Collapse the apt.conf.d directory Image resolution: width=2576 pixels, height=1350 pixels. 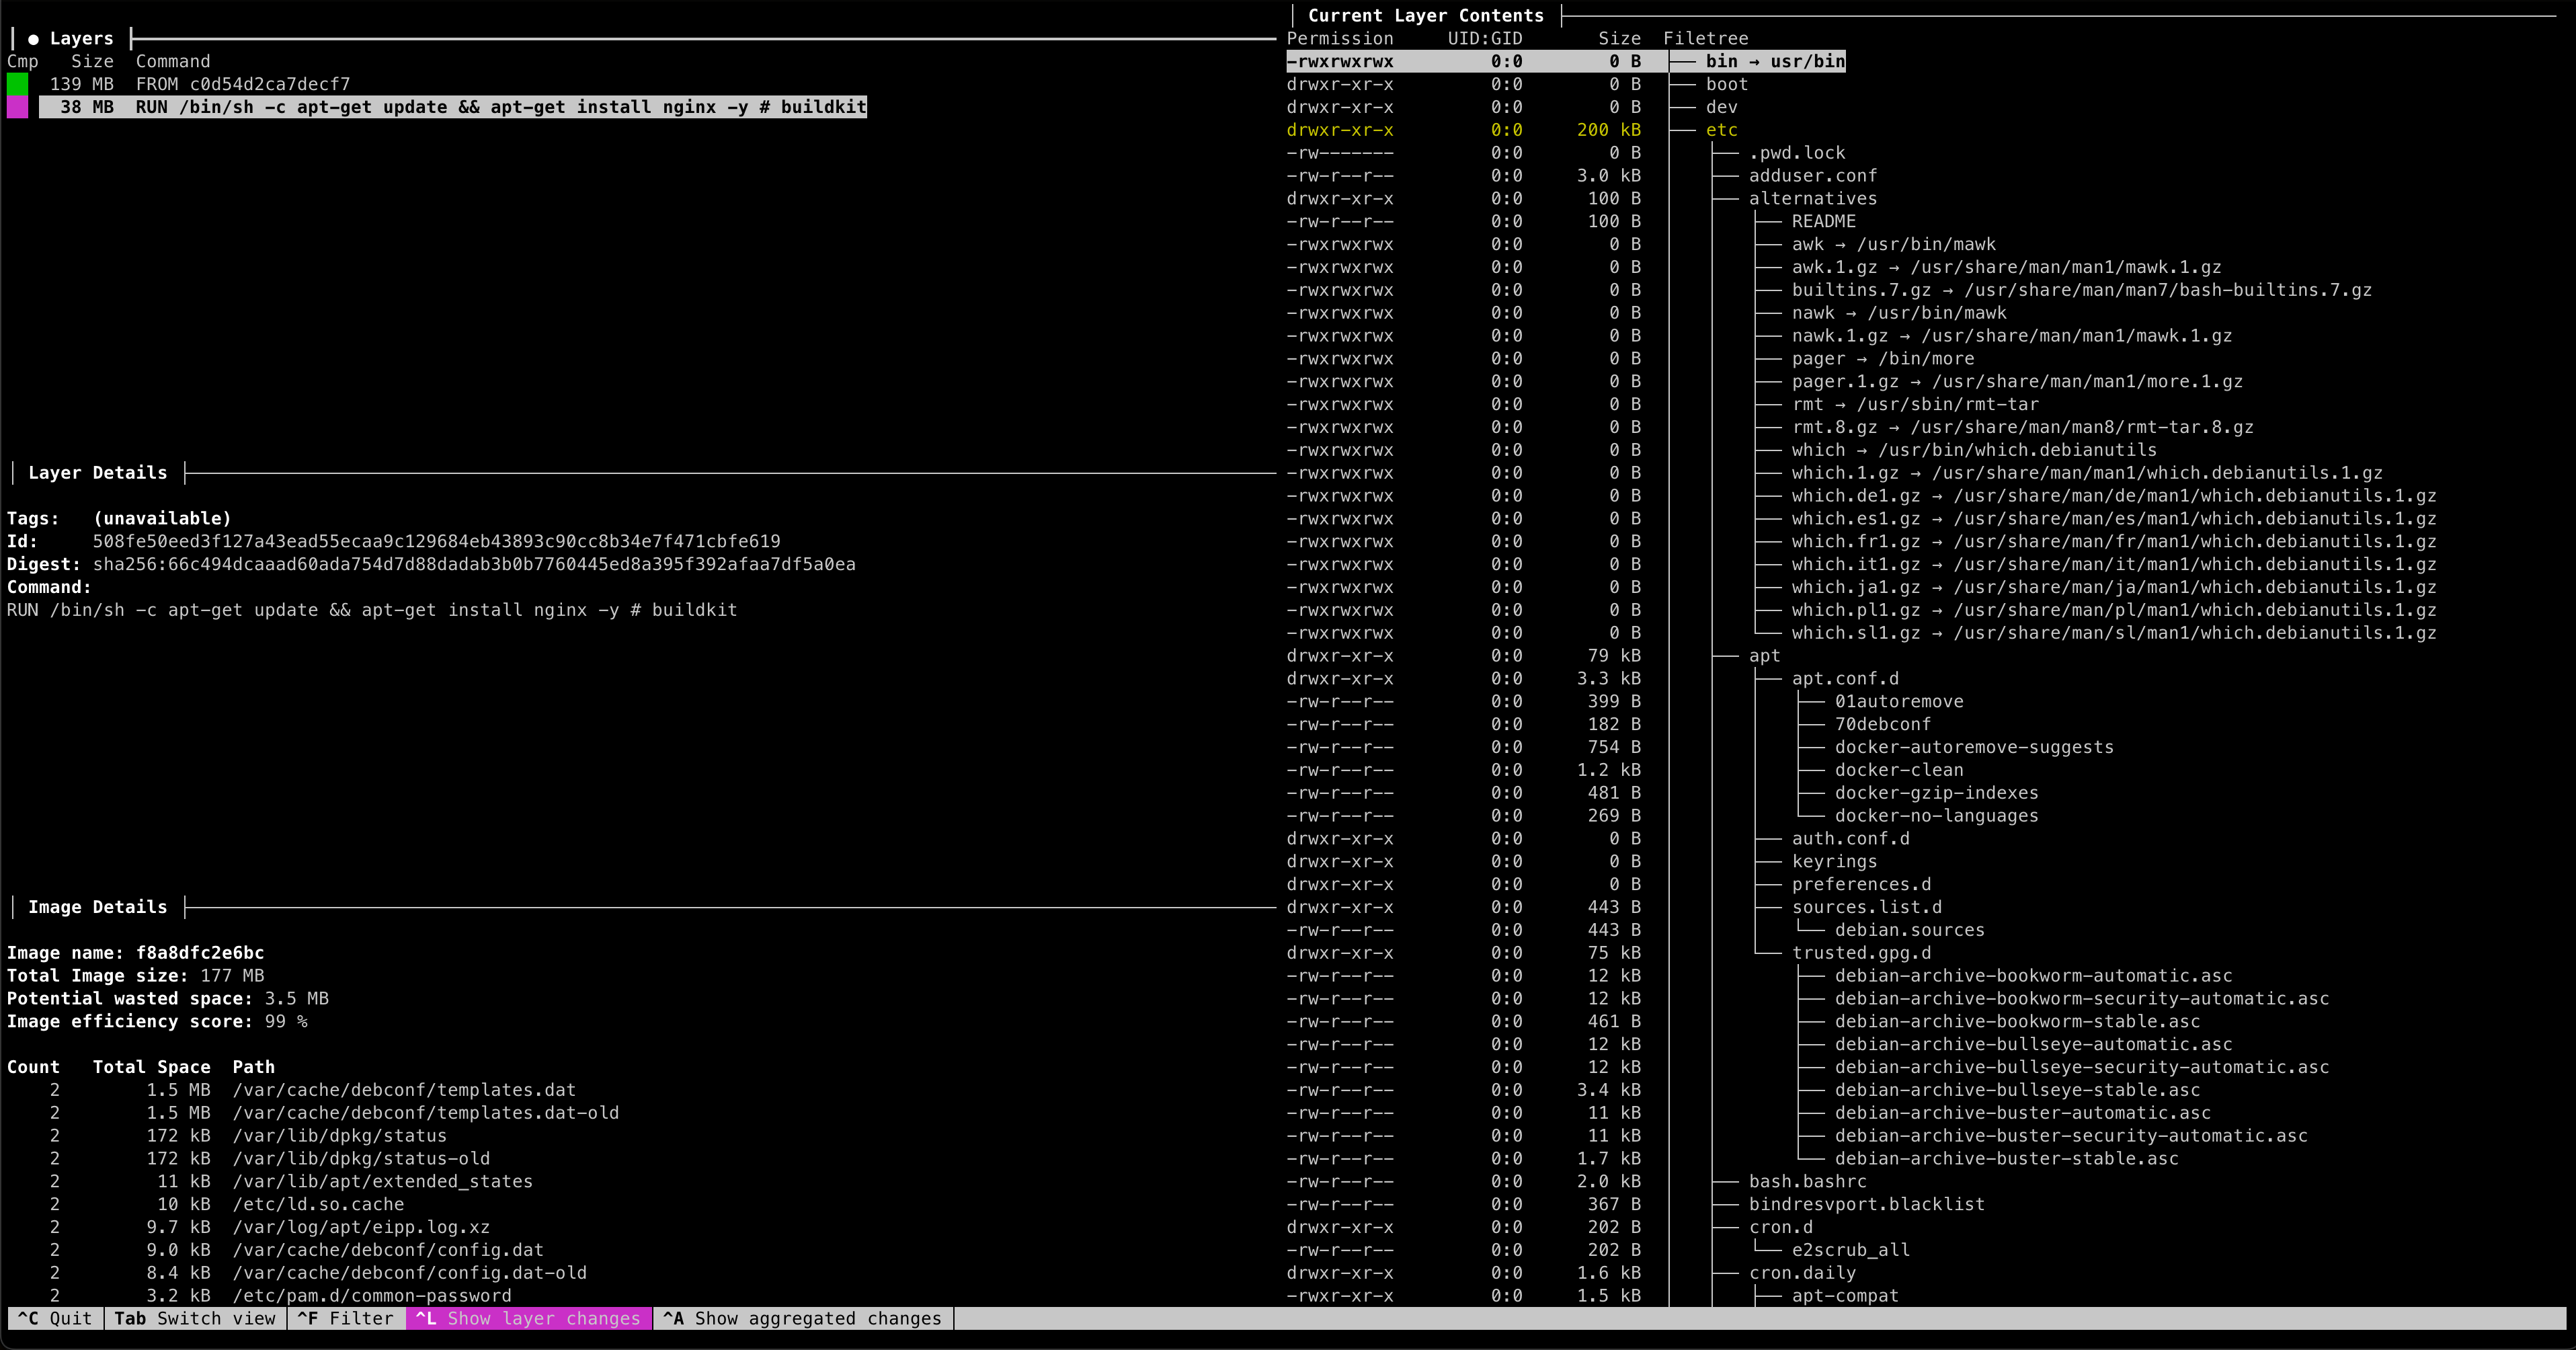[1844, 678]
